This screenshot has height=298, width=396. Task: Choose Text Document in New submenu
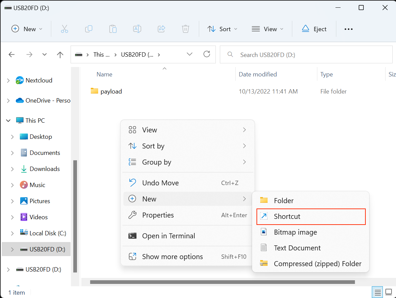point(297,248)
